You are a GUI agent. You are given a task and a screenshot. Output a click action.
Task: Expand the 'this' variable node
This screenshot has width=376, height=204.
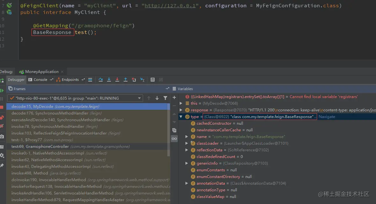tap(181, 103)
